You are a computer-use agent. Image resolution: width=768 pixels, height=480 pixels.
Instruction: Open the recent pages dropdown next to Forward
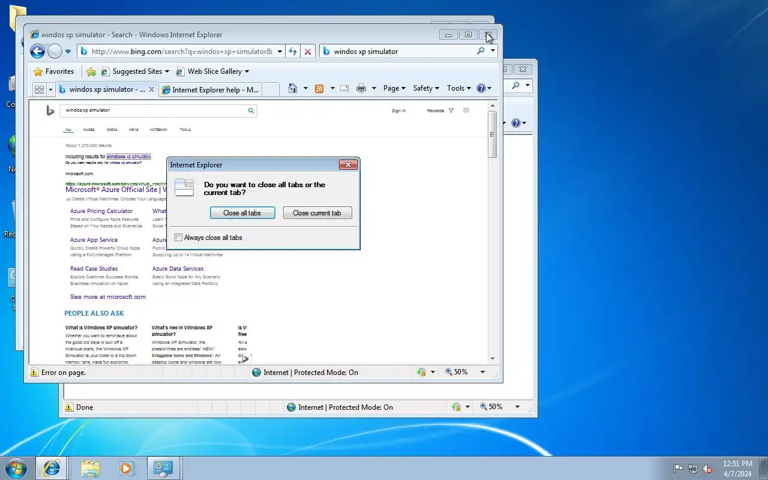pyautogui.click(x=68, y=52)
